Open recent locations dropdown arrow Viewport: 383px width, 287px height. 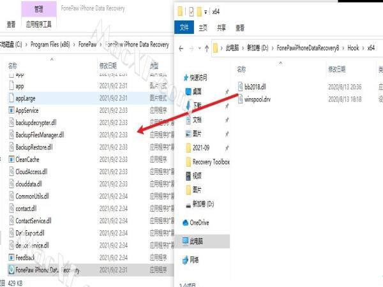coord(200,48)
